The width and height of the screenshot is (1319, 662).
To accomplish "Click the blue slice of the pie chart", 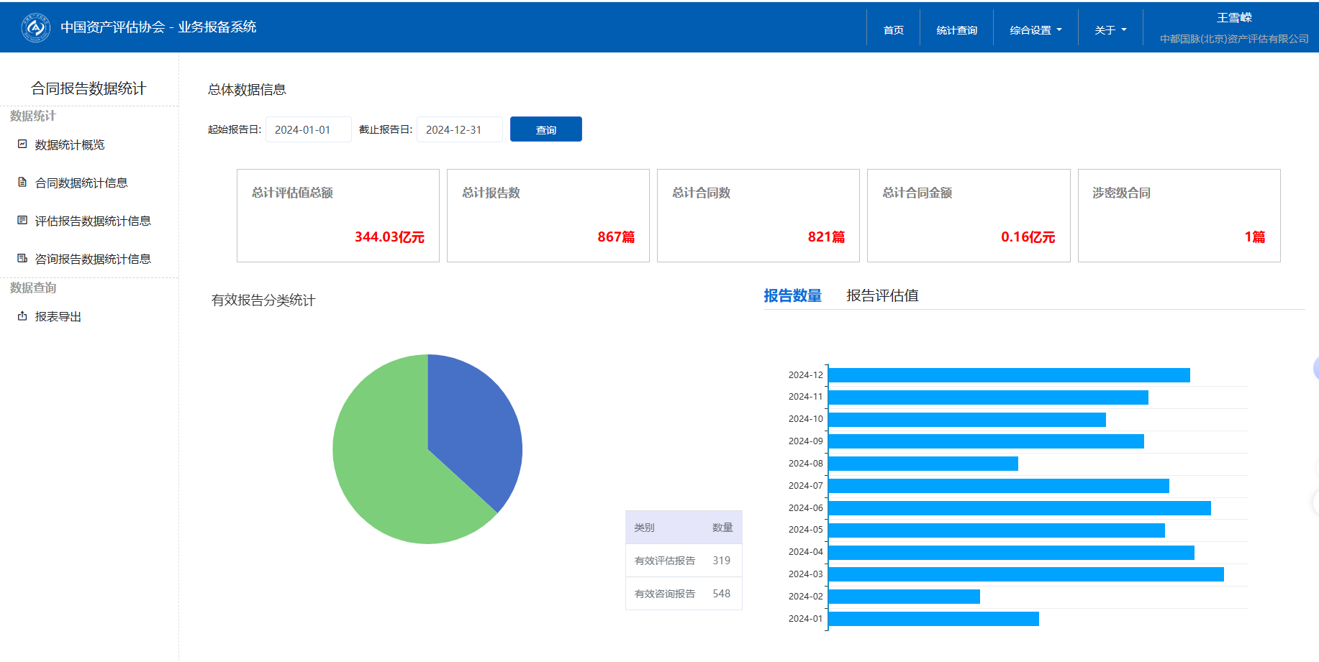I will (x=471, y=424).
